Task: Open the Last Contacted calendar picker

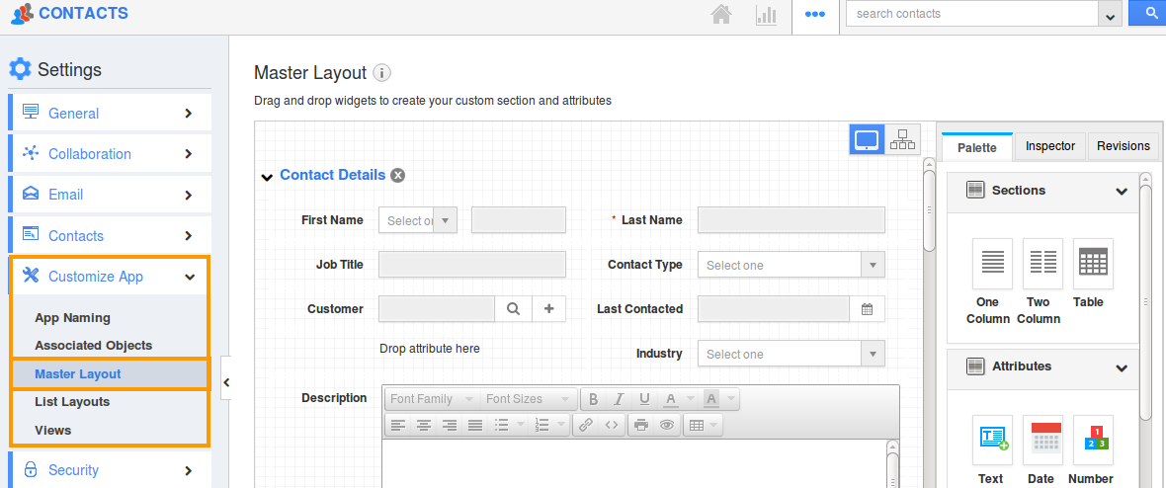Action: pyautogui.click(x=867, y=309)
